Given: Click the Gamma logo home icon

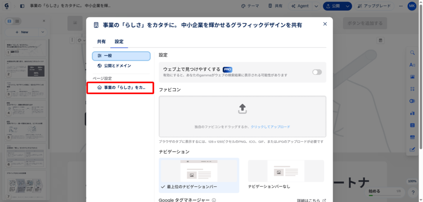Looking at the screenshot, I should 7,6.
